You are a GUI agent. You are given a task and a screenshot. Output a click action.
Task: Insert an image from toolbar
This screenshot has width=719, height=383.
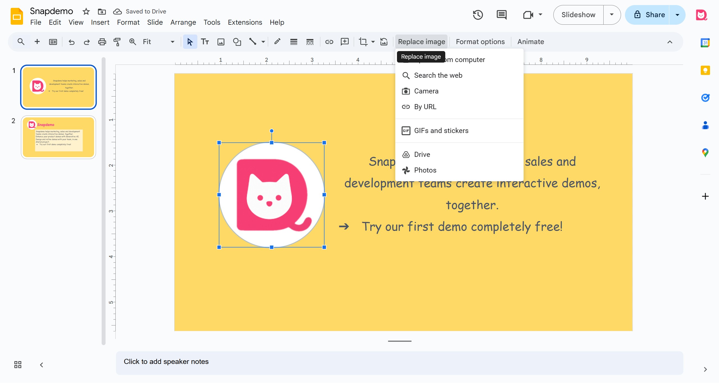pyautogui.click(x=221, y=42)
